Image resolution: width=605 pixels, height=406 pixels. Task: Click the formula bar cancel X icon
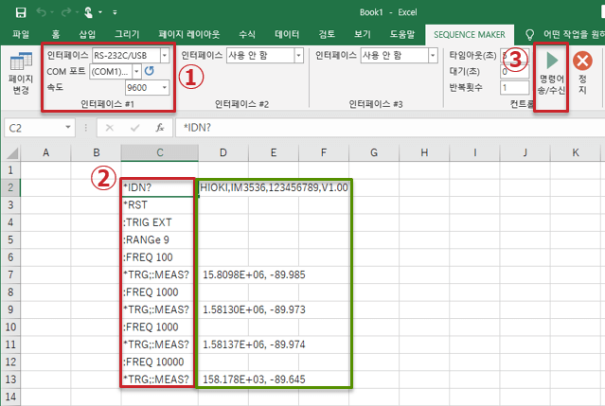point(110,128)
